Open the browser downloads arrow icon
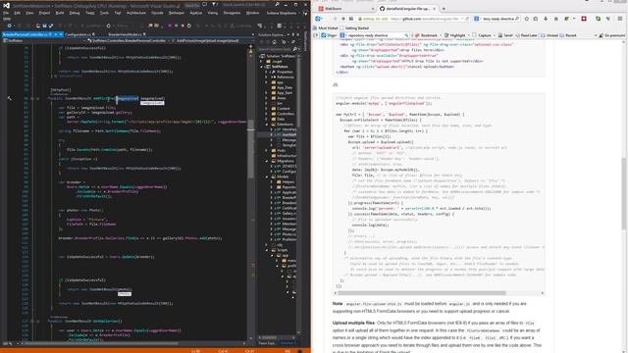 point(546,19)
